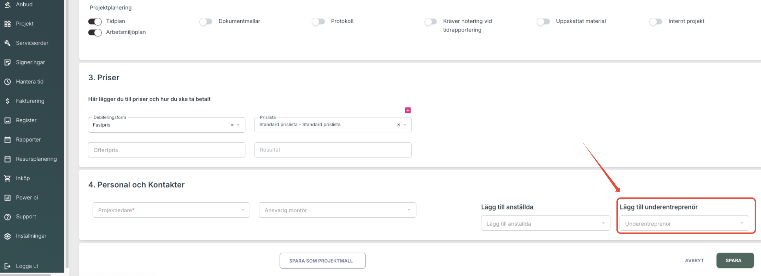Click the Register icon in sidebar

7,120
